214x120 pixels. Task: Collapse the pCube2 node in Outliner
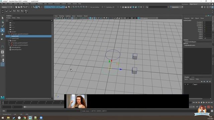[8, 41]
